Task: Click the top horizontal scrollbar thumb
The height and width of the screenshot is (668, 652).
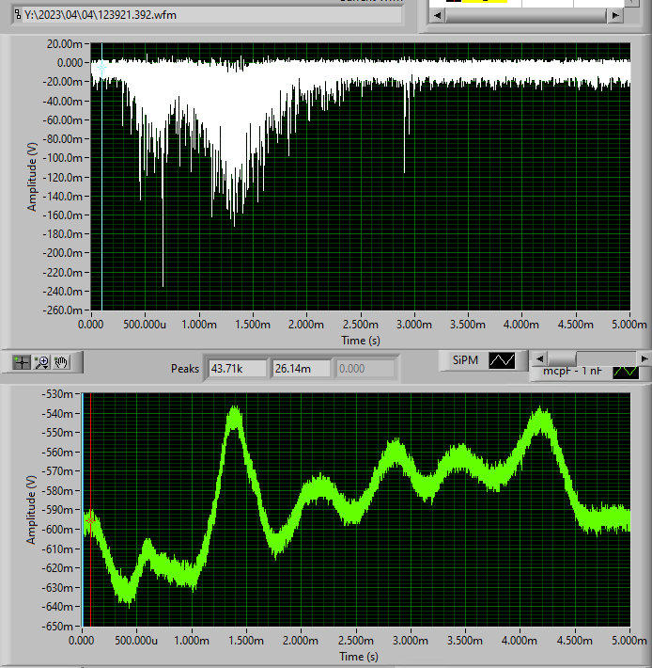Action: point(526,16)
